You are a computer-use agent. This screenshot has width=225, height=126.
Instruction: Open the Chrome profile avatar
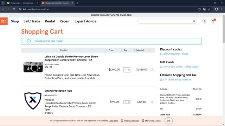(x=217, y=9)
